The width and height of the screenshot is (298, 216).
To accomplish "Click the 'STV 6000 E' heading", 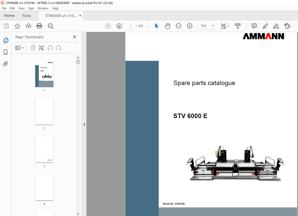I will tap(190, 116).
